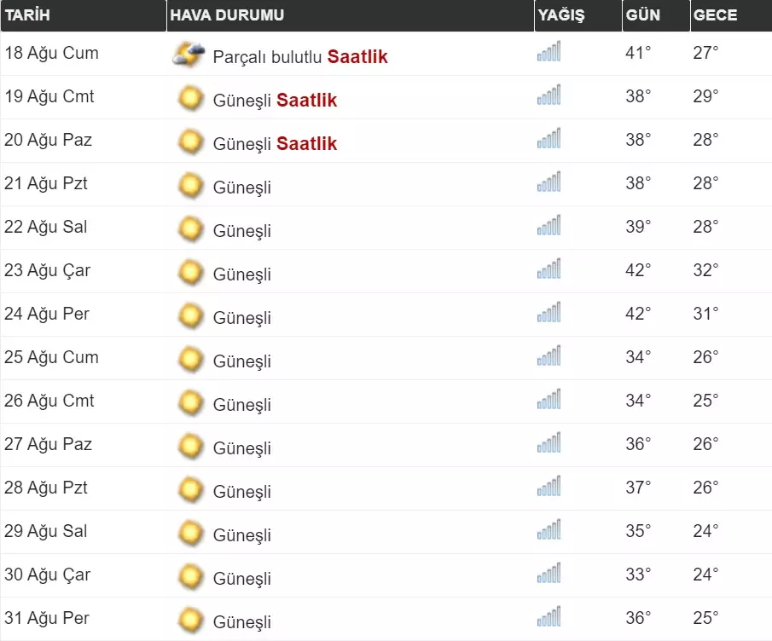Open Saatlik hourly forecast for 18 Ağu Cum
This screenshot has width=772, height=641.
point(357,57)
